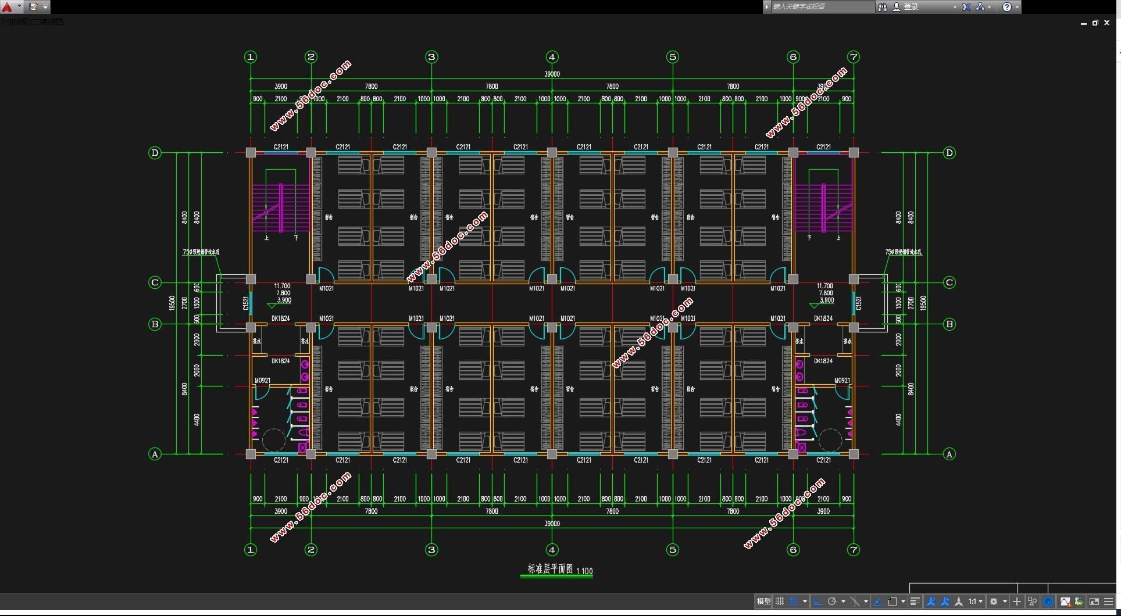Click the keyword search input field
This screenshot has height=616, width=1121.
click(x=823, y=7)
